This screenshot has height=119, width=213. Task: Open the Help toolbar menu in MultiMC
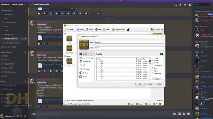pos(98,29)
